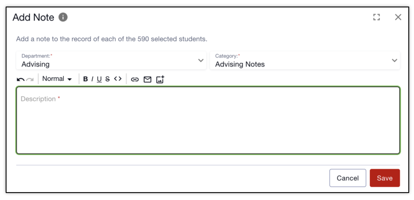Expand the Normal text style dropdown

[57, 79]
